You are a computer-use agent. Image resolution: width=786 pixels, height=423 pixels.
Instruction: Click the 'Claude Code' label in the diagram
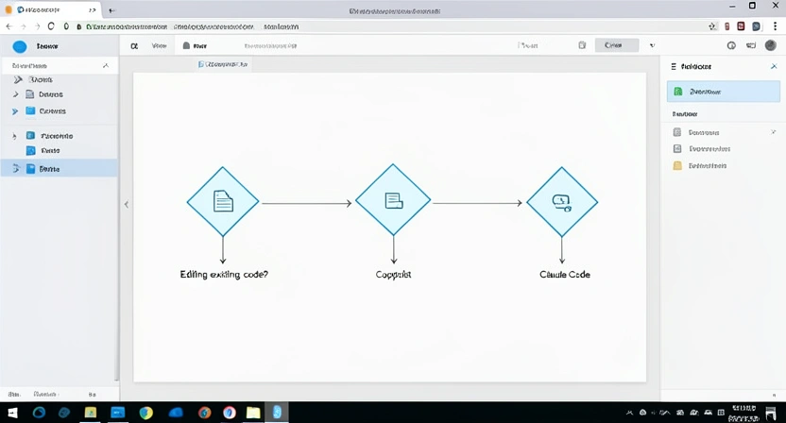point(564,274)
